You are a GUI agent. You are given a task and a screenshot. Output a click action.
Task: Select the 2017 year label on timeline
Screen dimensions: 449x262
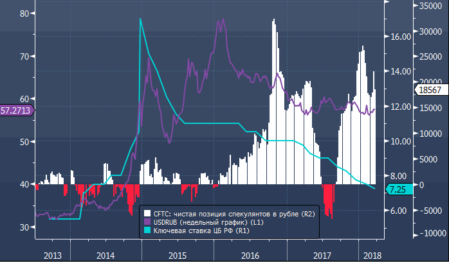[x=322, y=255]
